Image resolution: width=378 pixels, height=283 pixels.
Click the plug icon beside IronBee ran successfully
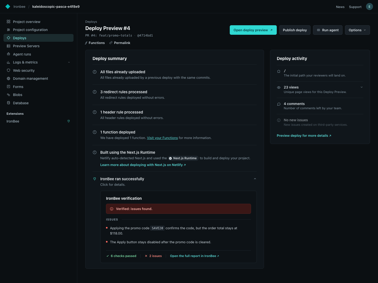pyautogui.click(x=95, y=179)
